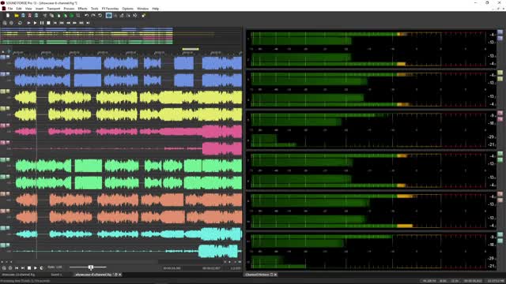Click the yellow Open folder icon
This screenshot has width=506, height=284.
17,16
